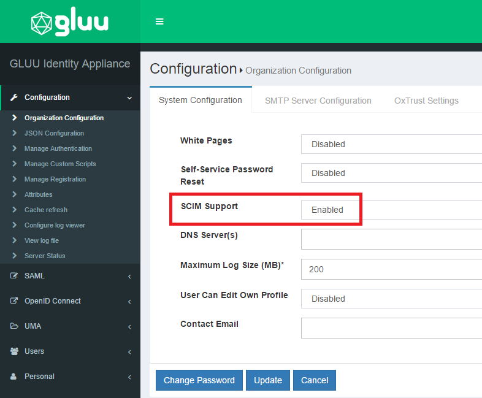This screenshot has width=482, height=398.
Task: Expand the SAML sidebar section chevron
Action: (129, 277)
